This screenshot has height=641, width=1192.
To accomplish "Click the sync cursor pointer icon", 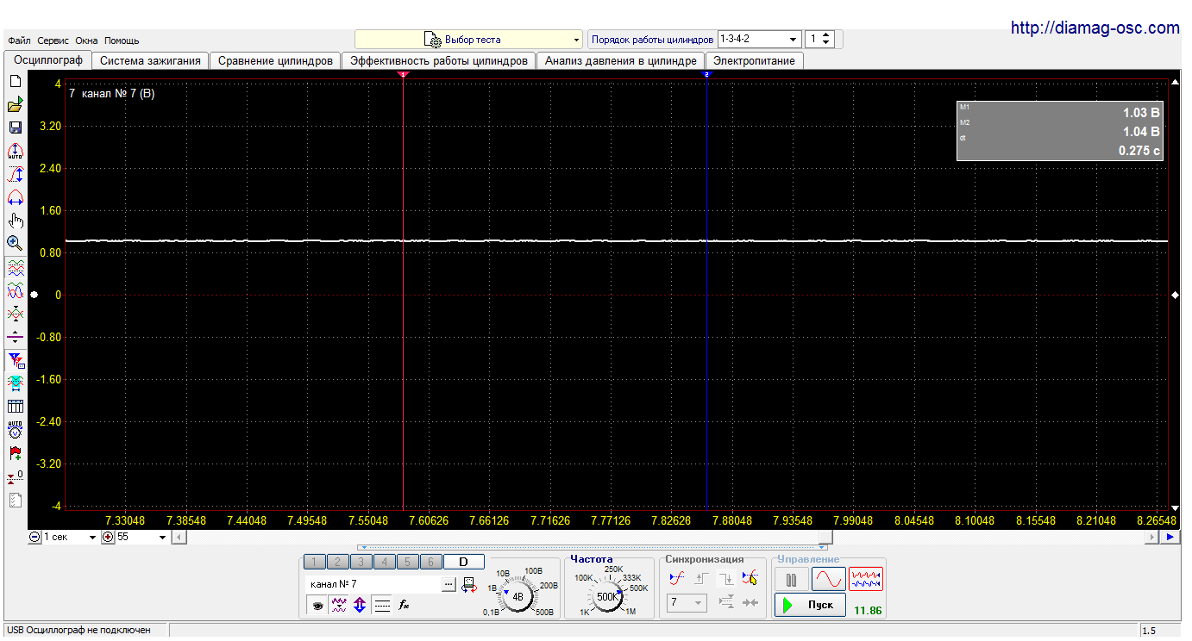I will tap(750, 578).
